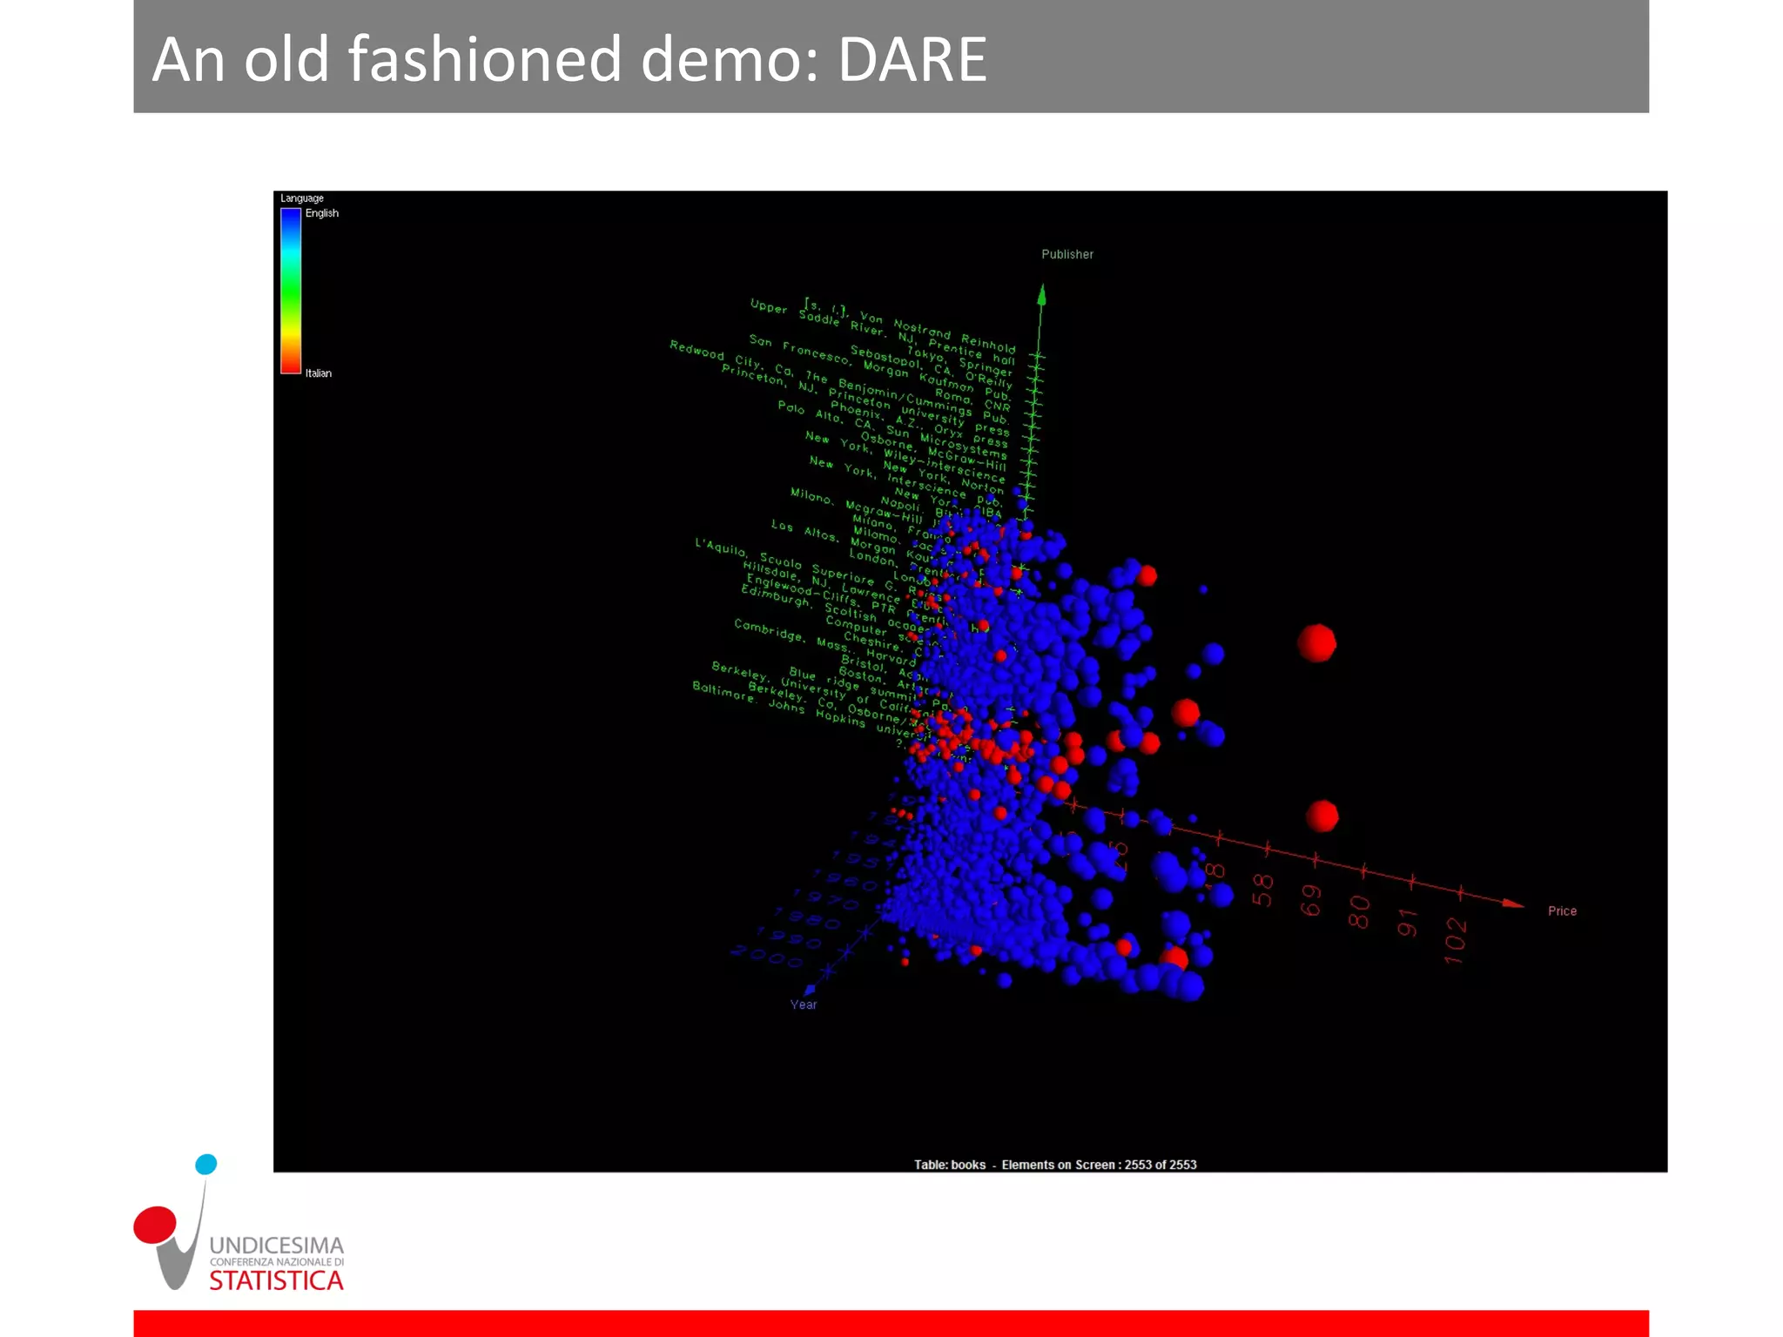Viewport: 1783px width, 1337px height.
Task: Click the 'New York, Wiley-Interscience' publisher label
Action: tap(905, 457)
